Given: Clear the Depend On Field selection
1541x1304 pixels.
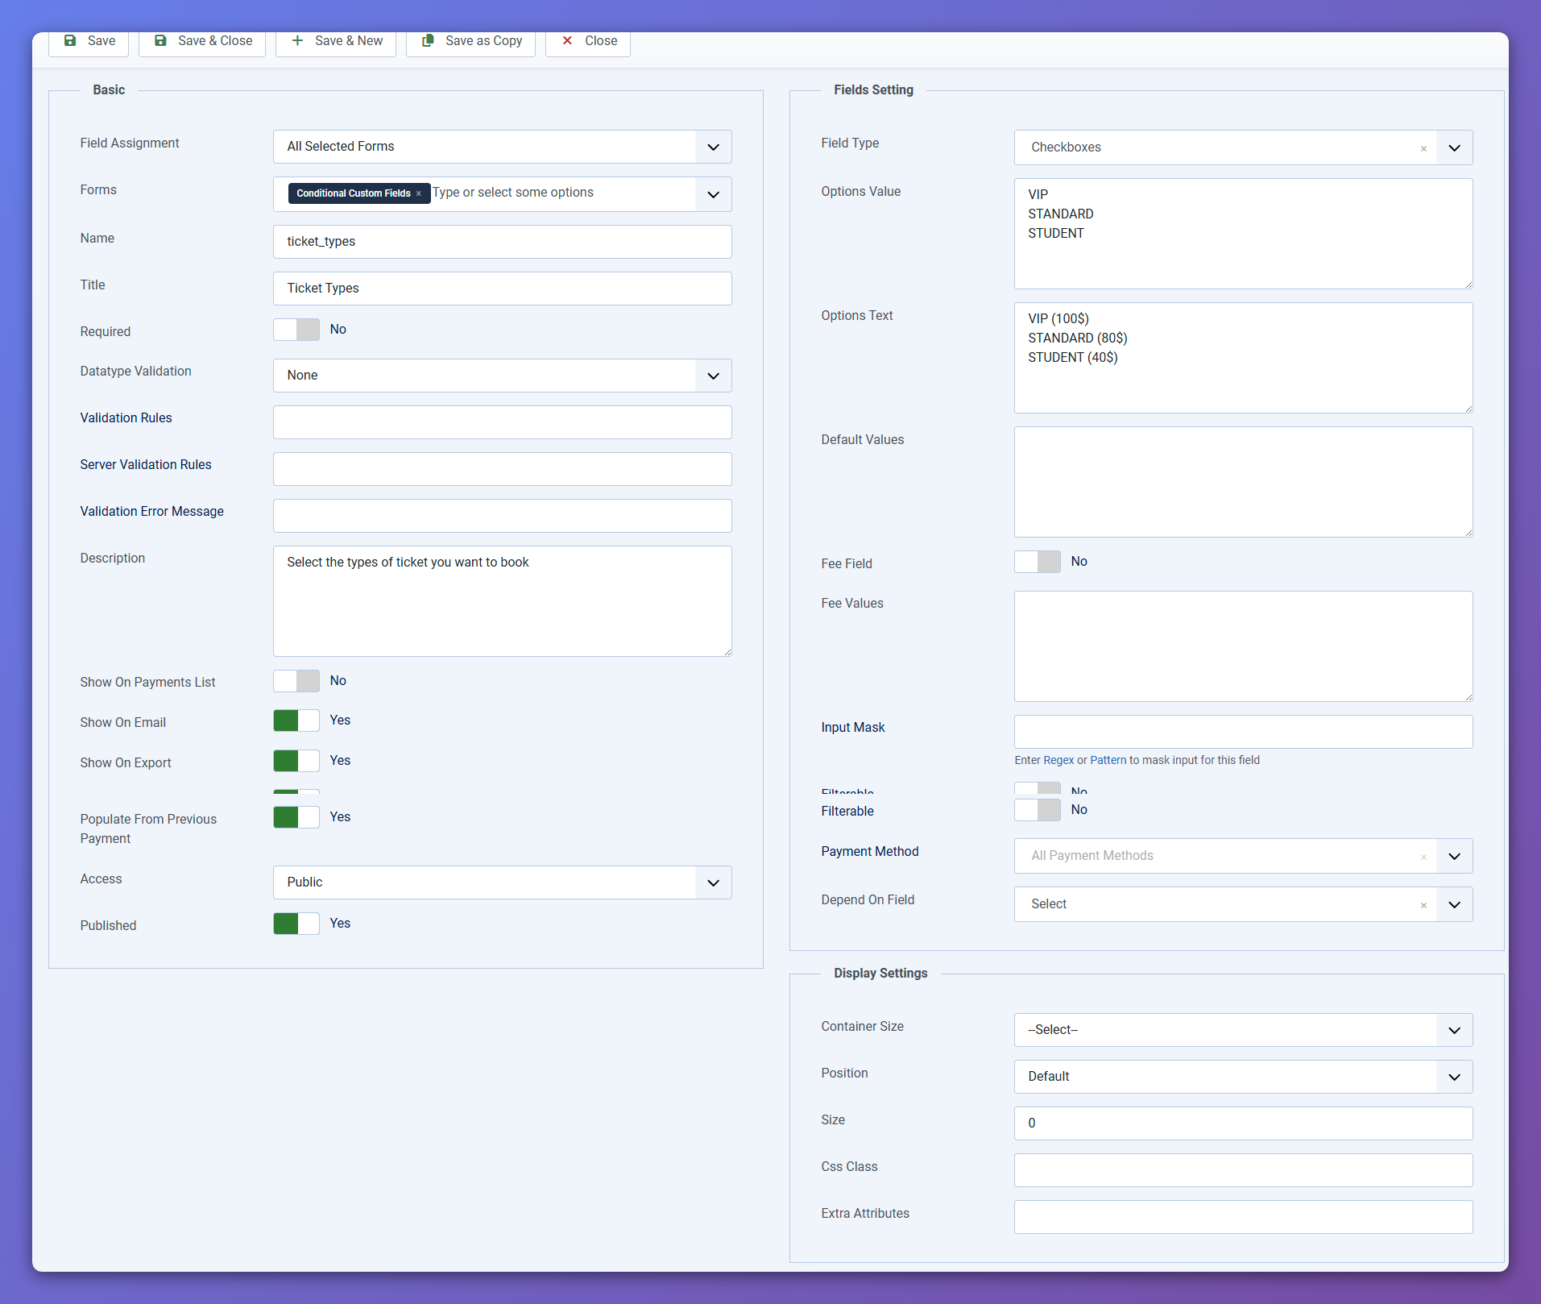Looking at the screenshot, I should (1423, 905).
